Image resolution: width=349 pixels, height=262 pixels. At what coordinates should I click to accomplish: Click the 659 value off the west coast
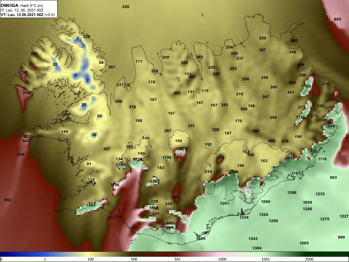[x=21, y=154]
